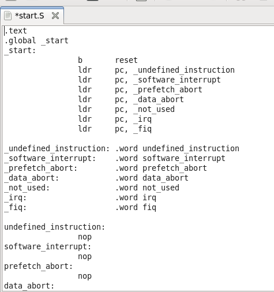Click the .word fiq definition
Viewport: 274px width, 292px height.
(x=136, y=207)
